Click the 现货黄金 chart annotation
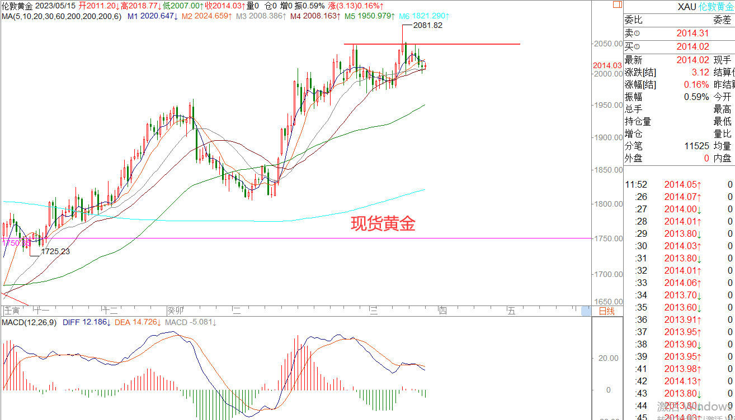Screen dimensions: 735x420 383,224
